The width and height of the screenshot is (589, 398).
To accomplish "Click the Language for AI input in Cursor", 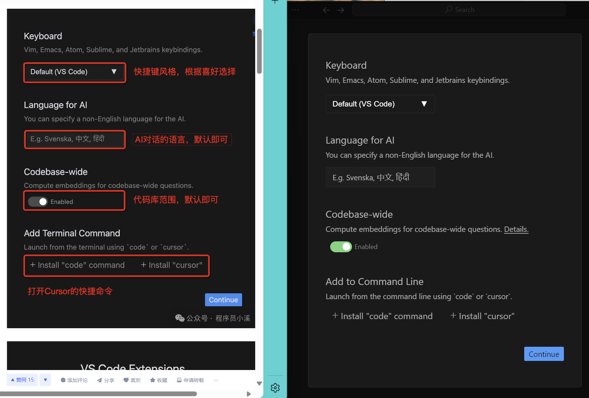I will pyautogui.click(x=380, y=177).
